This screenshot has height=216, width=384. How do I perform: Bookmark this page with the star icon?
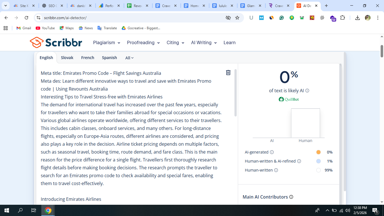tap(237, 18)
